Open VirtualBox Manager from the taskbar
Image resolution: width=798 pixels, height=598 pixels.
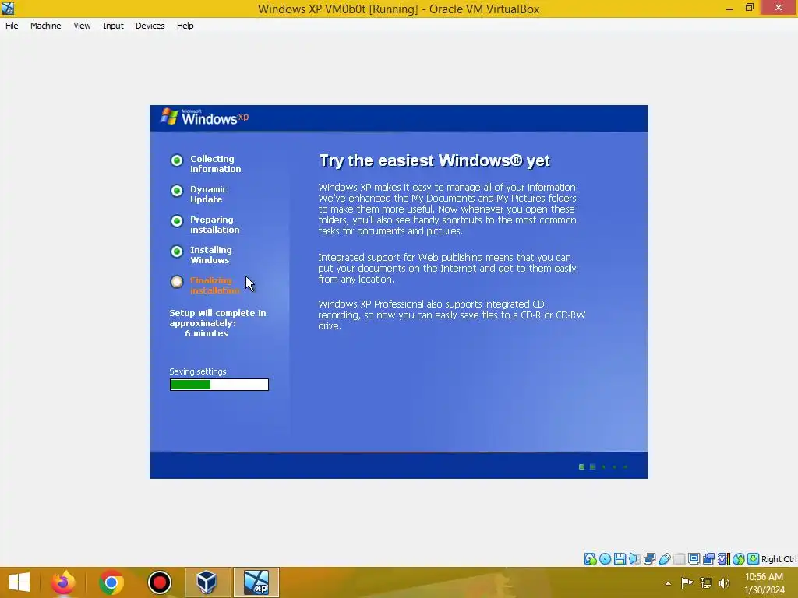pos(207,582)
